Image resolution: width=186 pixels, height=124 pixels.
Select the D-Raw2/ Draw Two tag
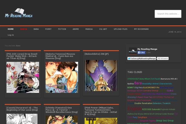(144, 97)
